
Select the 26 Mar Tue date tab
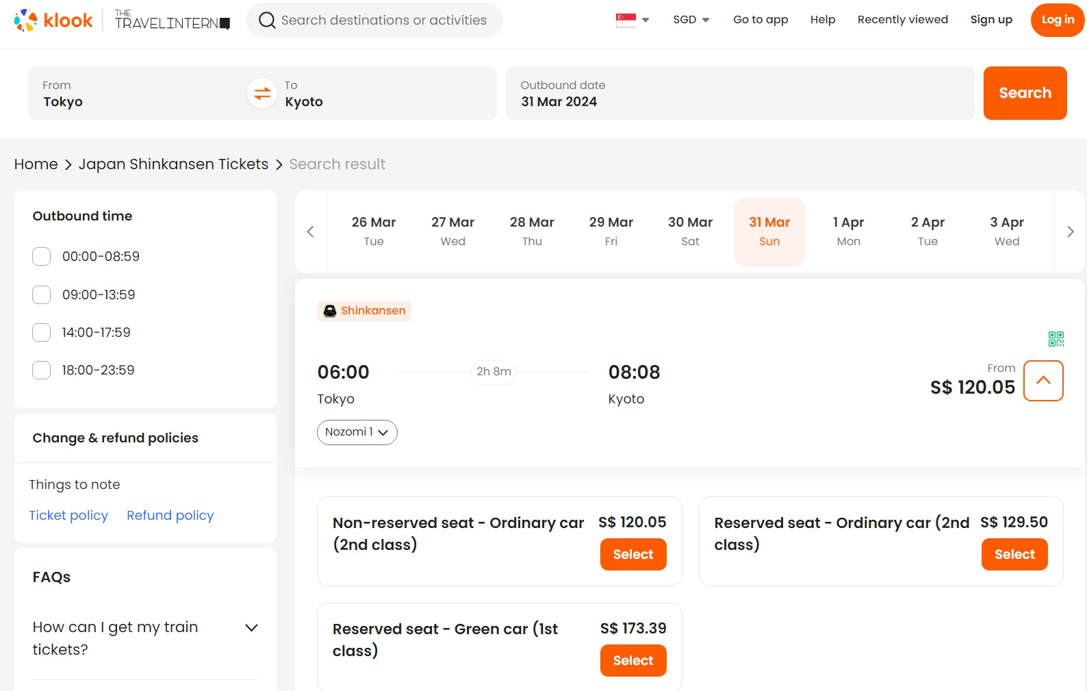(374, 231)
